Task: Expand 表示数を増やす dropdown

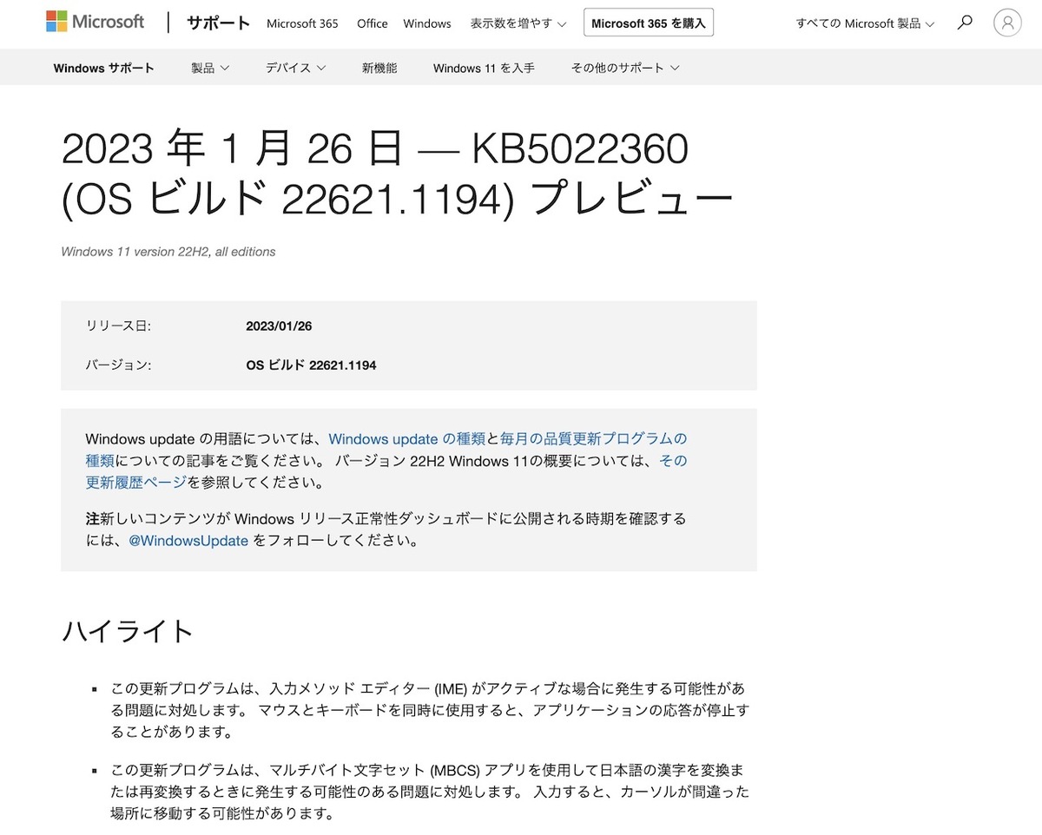Action: (518, 23)
